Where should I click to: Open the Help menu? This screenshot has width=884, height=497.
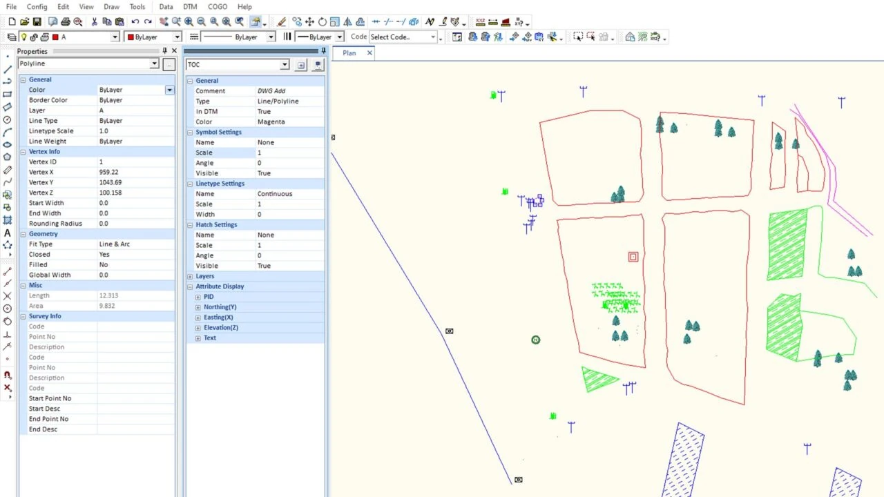244,7
